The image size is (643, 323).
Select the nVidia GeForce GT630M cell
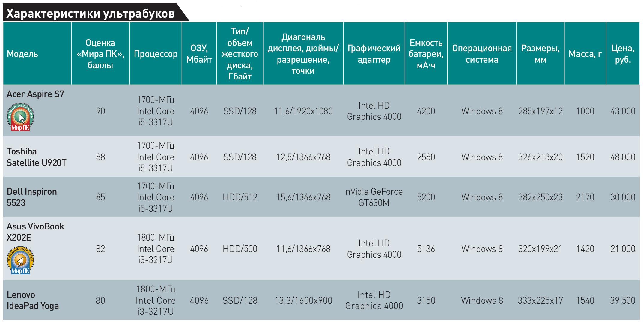point(374,197)
